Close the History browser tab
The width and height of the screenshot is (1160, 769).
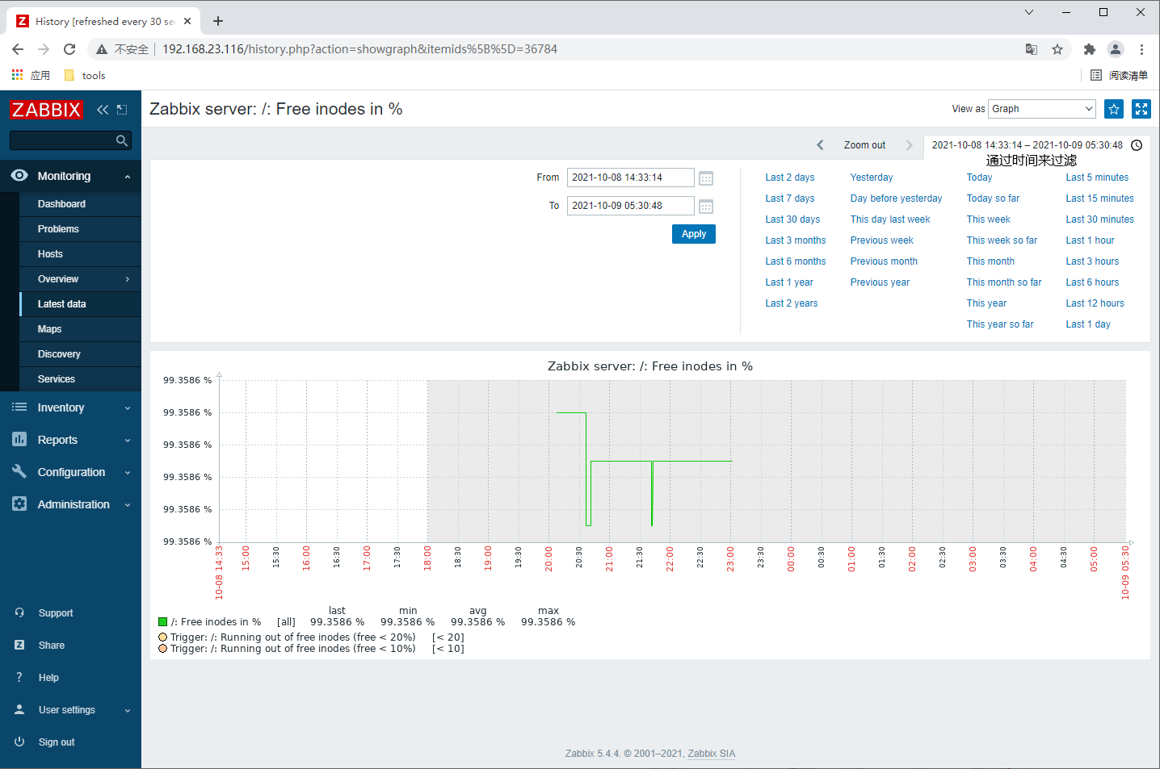click(187, 21)
